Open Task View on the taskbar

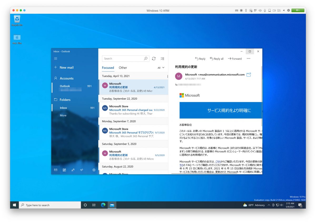tap(94, 205)
